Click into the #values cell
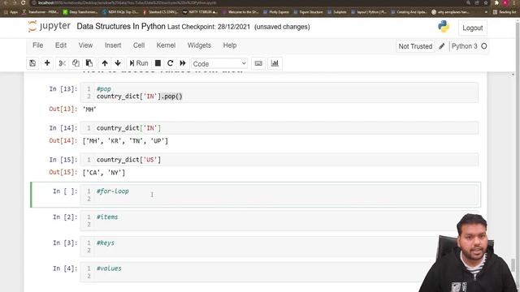This screenshot has height=292, width=520. click(x=279, y=272)
